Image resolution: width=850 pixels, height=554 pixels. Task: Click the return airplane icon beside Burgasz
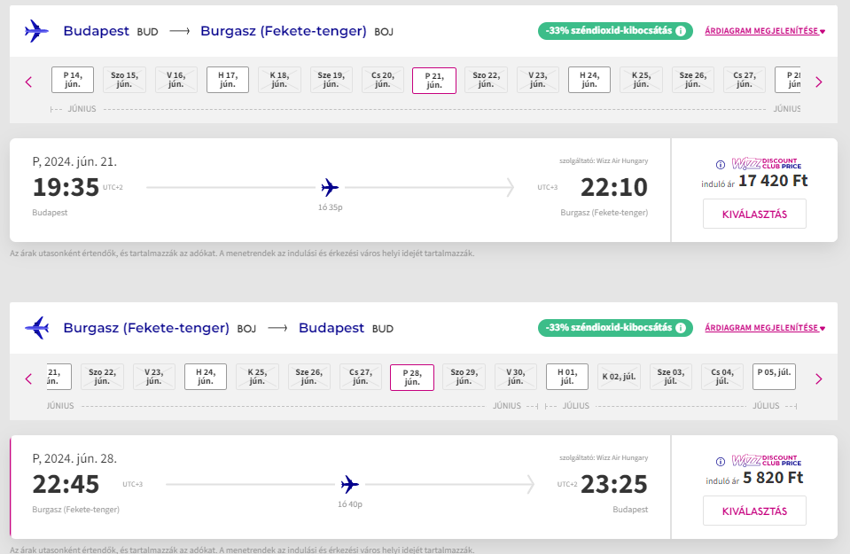36,328
